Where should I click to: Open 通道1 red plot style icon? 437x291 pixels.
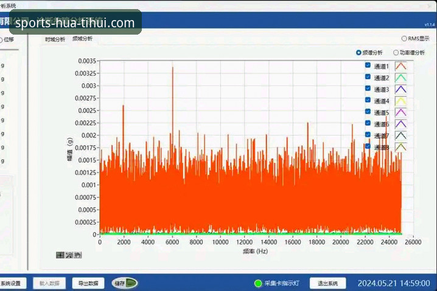click(x=400, y=66)
